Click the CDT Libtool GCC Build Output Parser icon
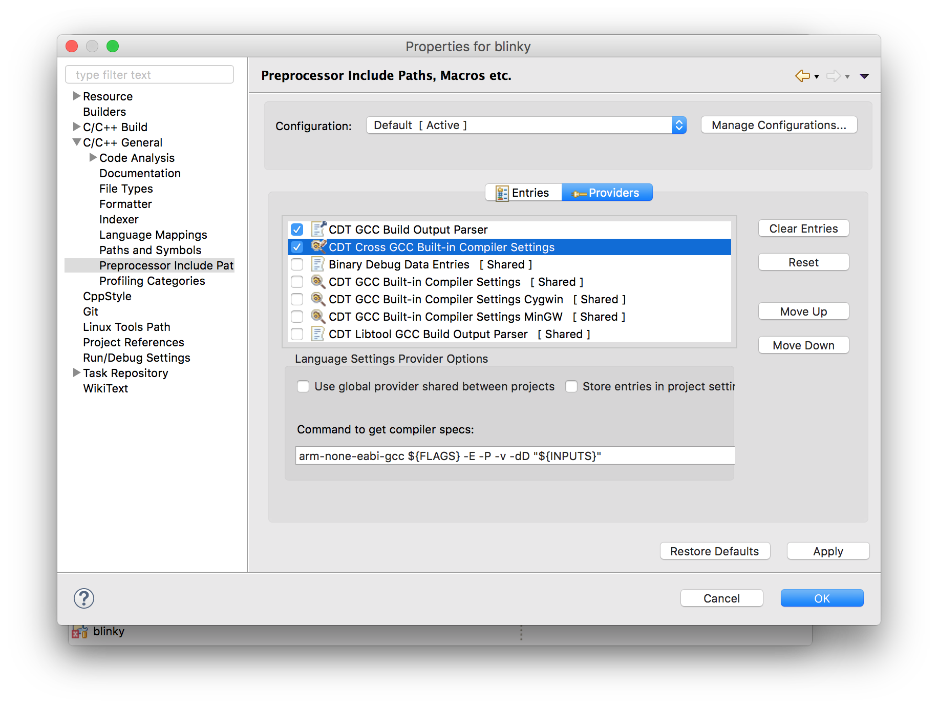The image size is (938, 707). pos(318,334)
